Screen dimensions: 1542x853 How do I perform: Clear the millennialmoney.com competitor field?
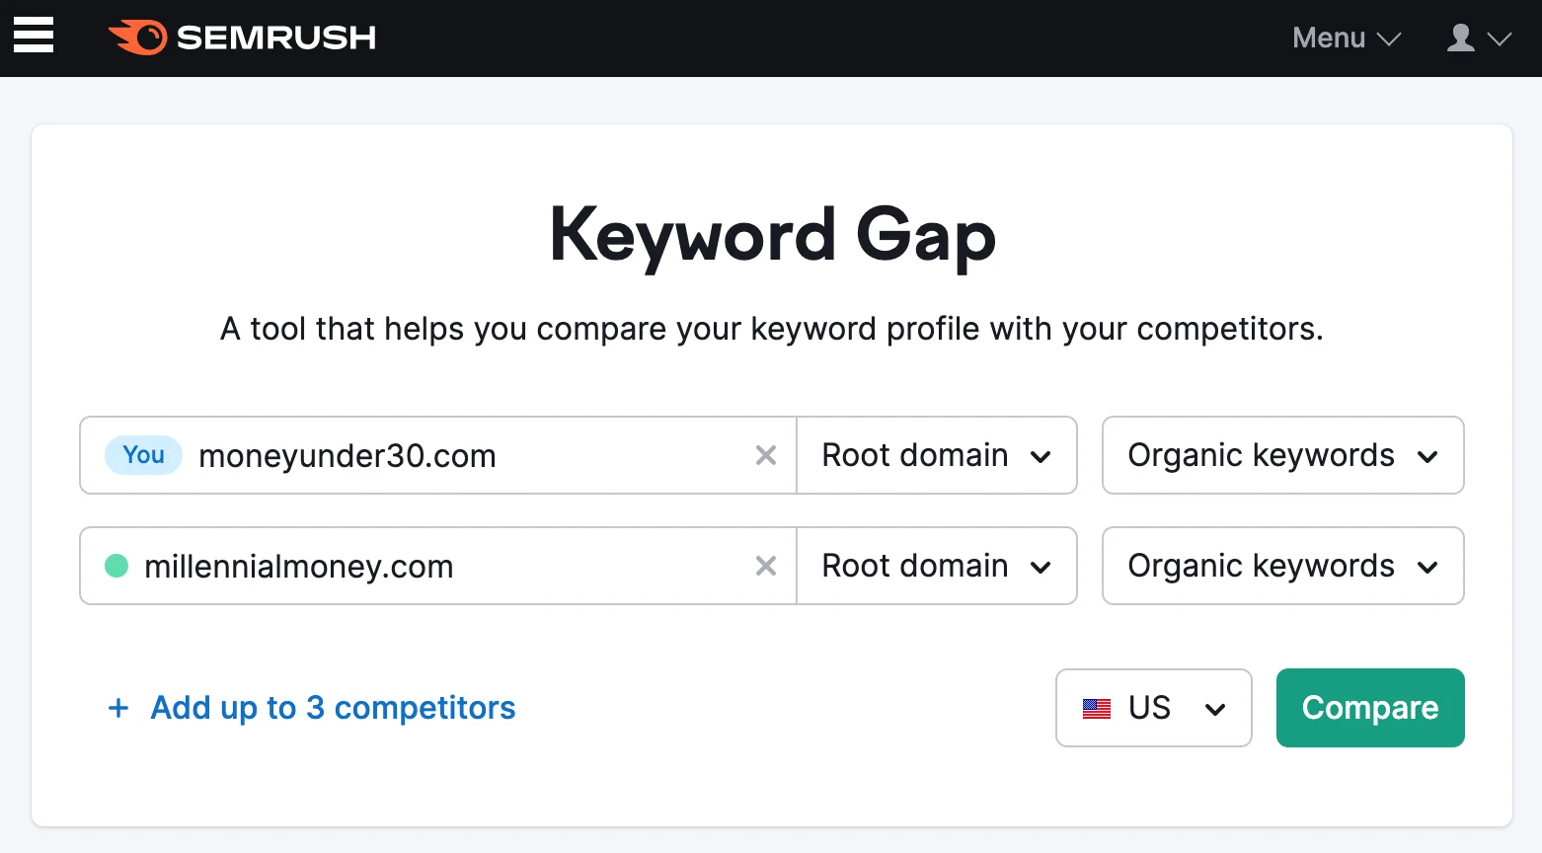point(766,566)
